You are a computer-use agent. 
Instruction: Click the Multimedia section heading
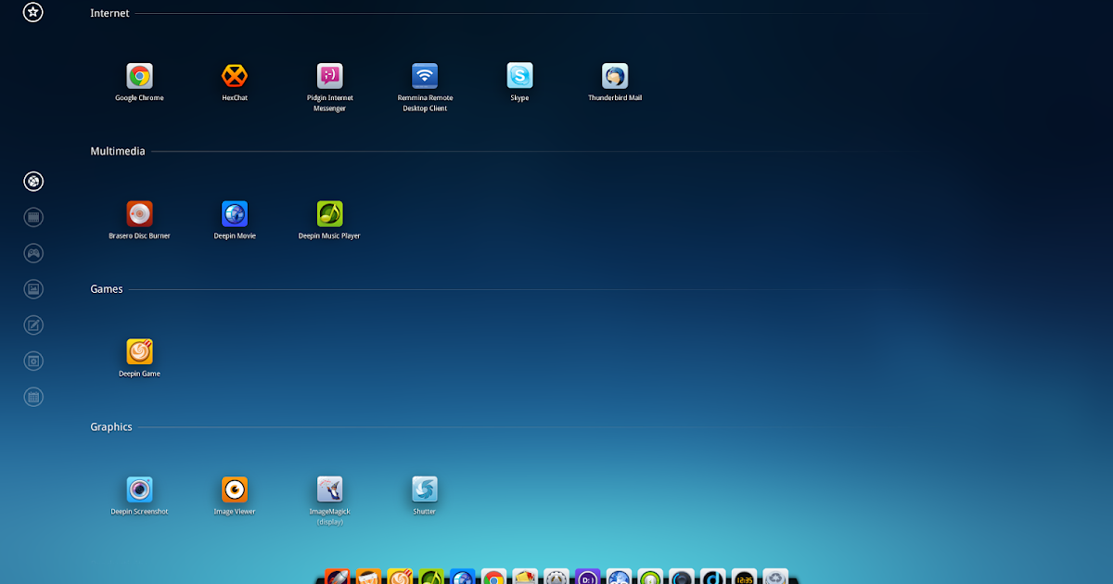coord(118,151)
